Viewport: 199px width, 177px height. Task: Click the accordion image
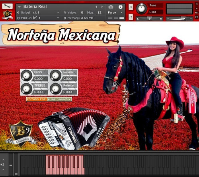74,129
